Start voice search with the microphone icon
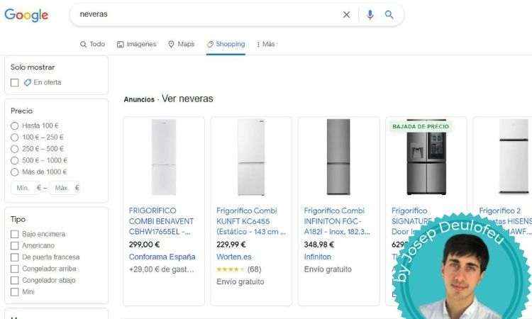Image resolution: width=532 pixels, height=319 pixels. click(370, 15)
